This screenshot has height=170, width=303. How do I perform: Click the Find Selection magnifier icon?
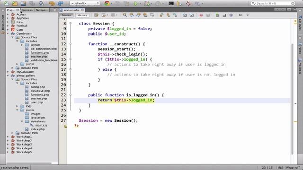click(125, 15)
